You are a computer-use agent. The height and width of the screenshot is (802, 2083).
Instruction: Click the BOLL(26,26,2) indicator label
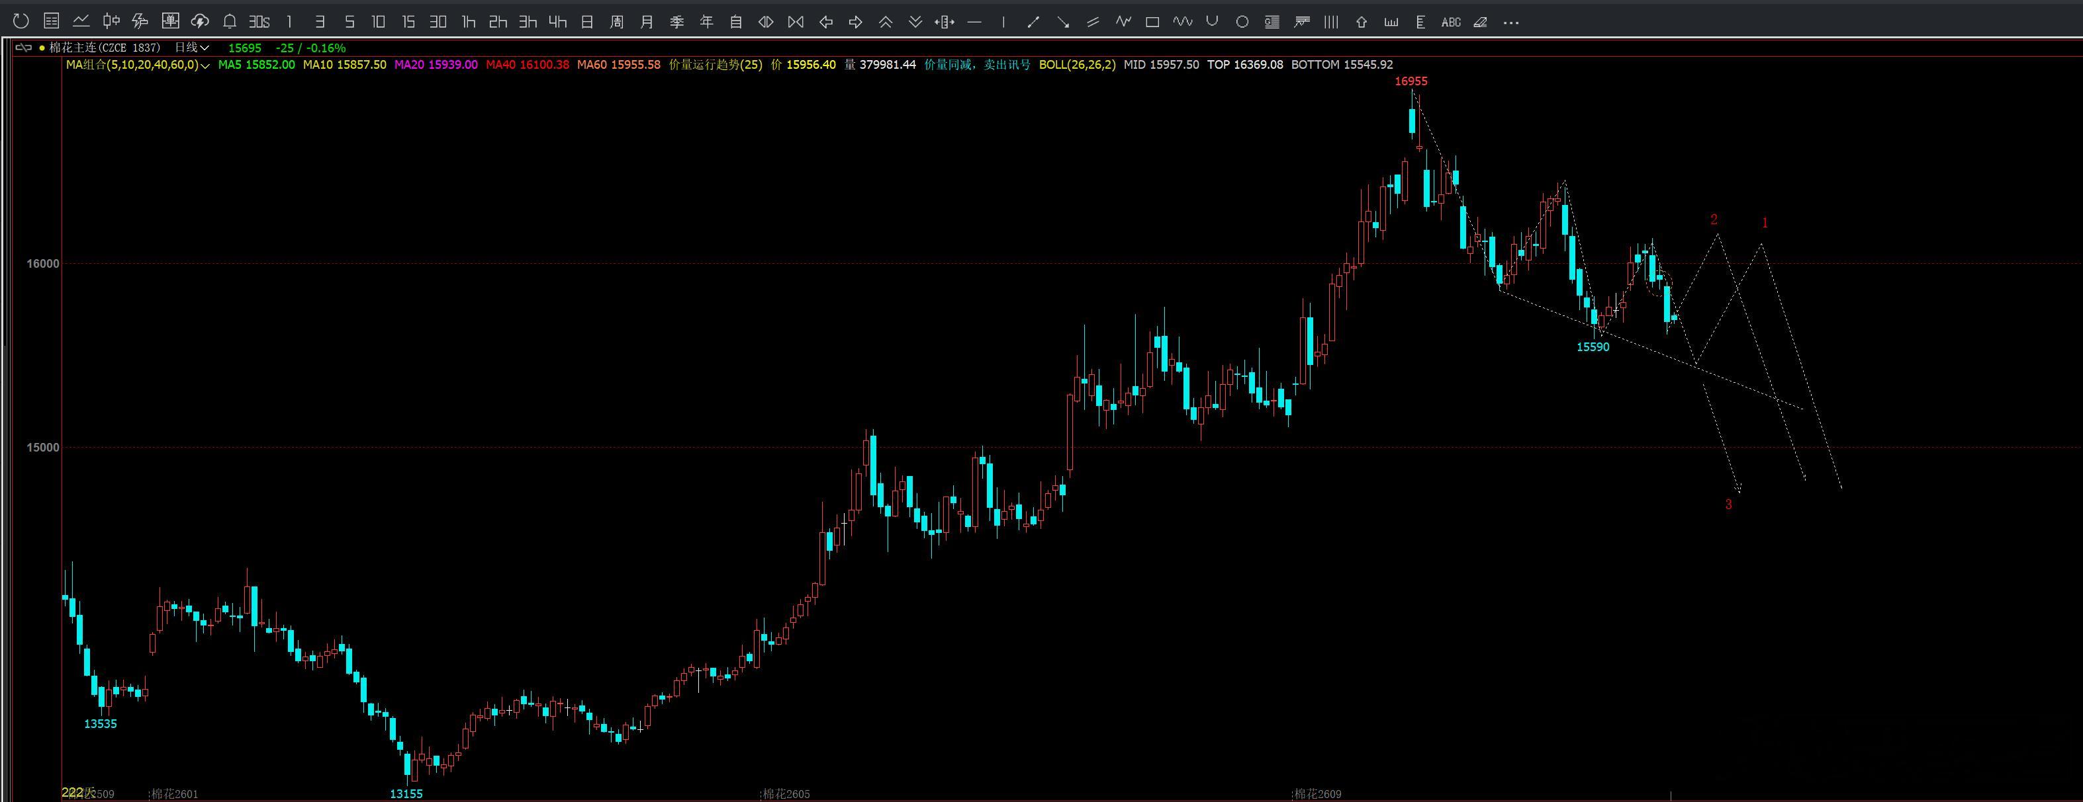click(x=1077, y=65)
